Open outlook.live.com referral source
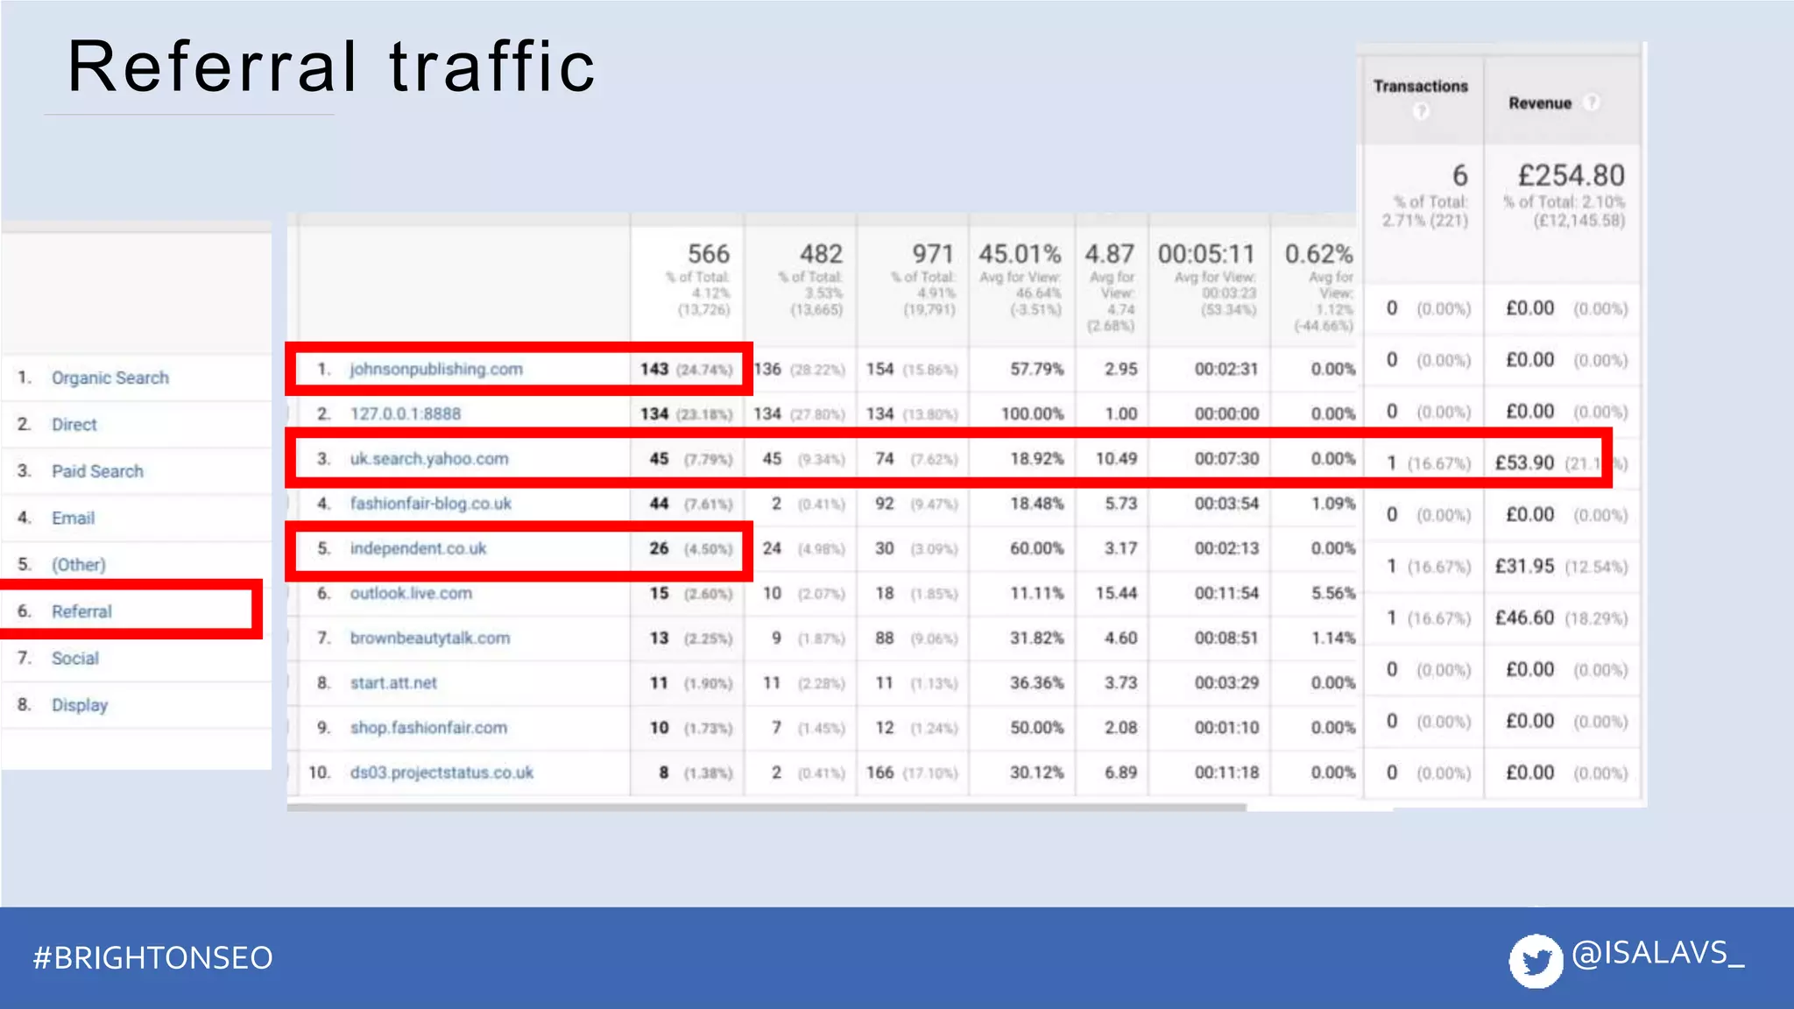This screenshot has height=1009, width=1794. (411, 593)
